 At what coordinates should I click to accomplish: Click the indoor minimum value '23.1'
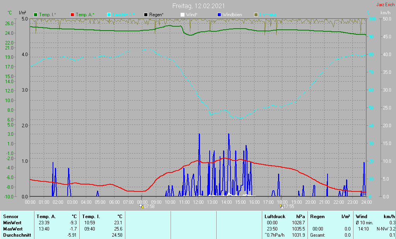click(118, 223)
